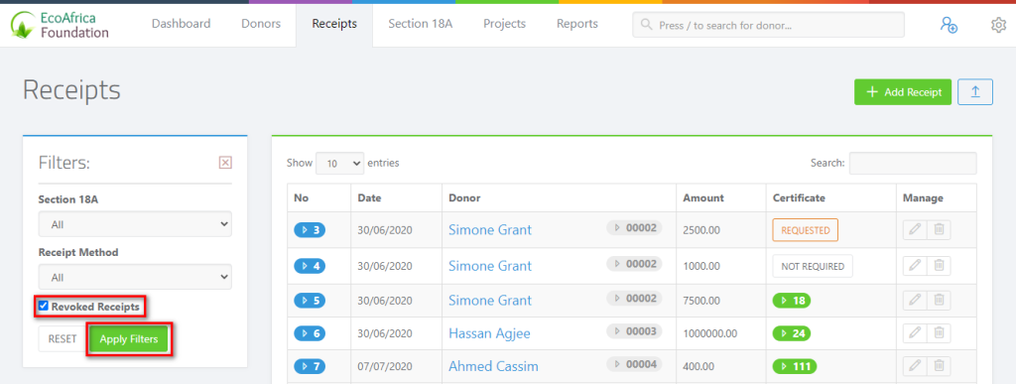Edit receipt 3 with the pencil icon

point(915,229)
